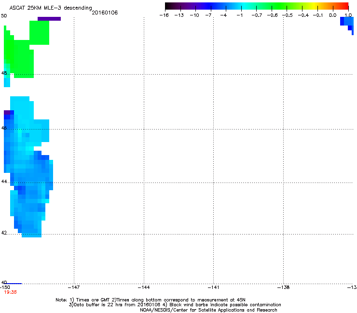Click the color bar label 1.0
This screenshot has width=357, height=313.
(x=348, y=15)
